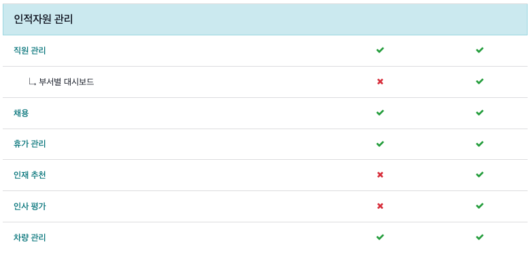
Task: Click red X icon for 부서별 대시보드
Action: click(380, 82)
